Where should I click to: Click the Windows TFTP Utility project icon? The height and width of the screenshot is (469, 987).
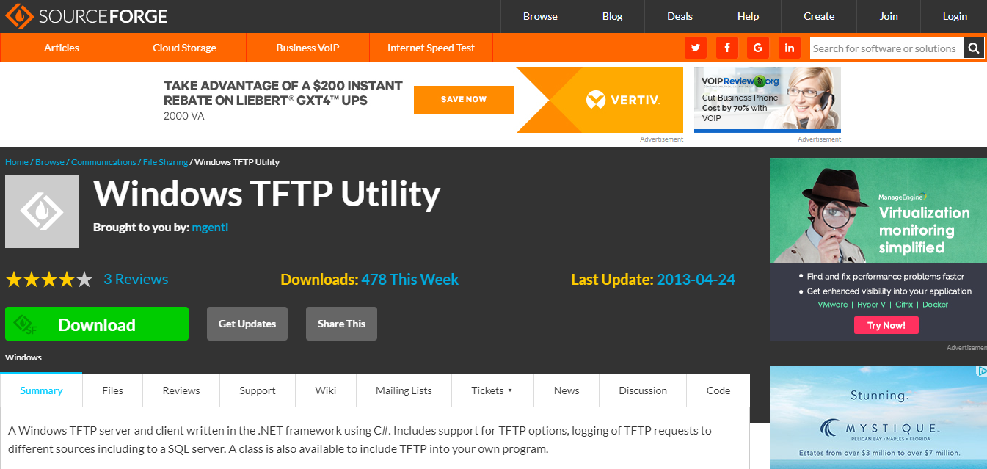[42, 211]
